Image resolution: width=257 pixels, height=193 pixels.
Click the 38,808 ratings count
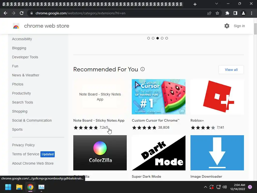click(164, 127)
